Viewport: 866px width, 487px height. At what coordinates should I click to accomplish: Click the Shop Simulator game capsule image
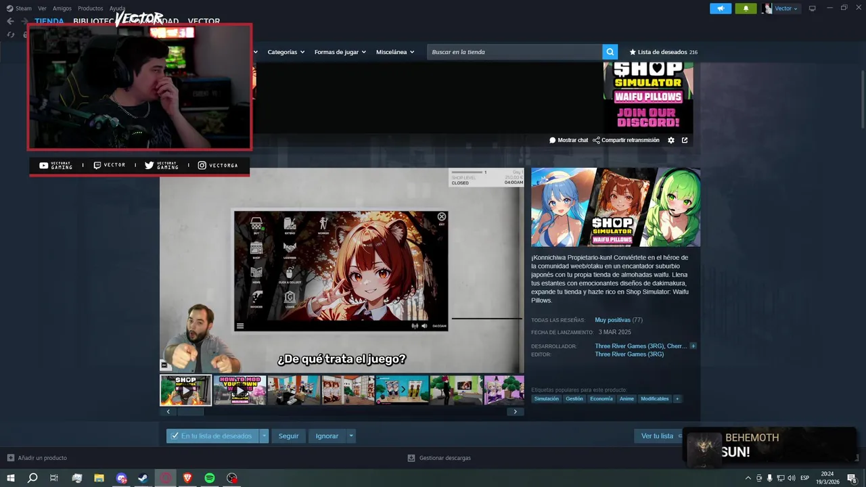point(616,207)
